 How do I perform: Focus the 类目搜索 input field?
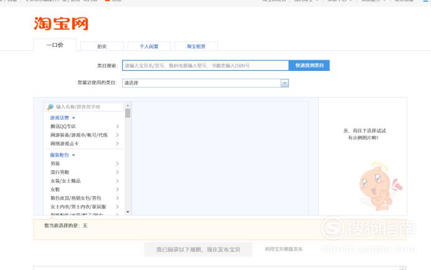pyautogui.click(x=206, y=65)
